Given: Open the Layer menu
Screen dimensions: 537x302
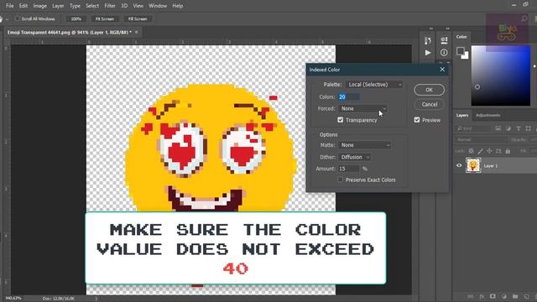Looking at the screenshot, I should click(58, 6).
